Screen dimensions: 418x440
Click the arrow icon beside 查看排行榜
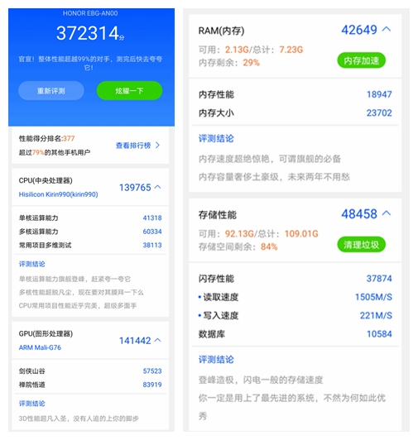point(157,145)
